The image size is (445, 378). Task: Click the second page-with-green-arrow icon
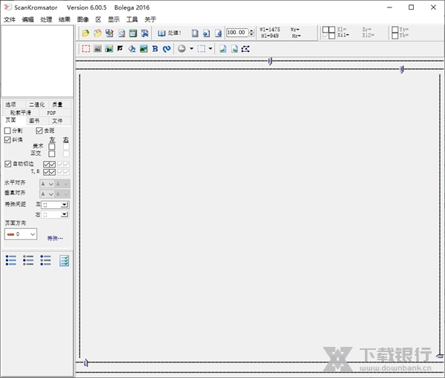[234, 49]
